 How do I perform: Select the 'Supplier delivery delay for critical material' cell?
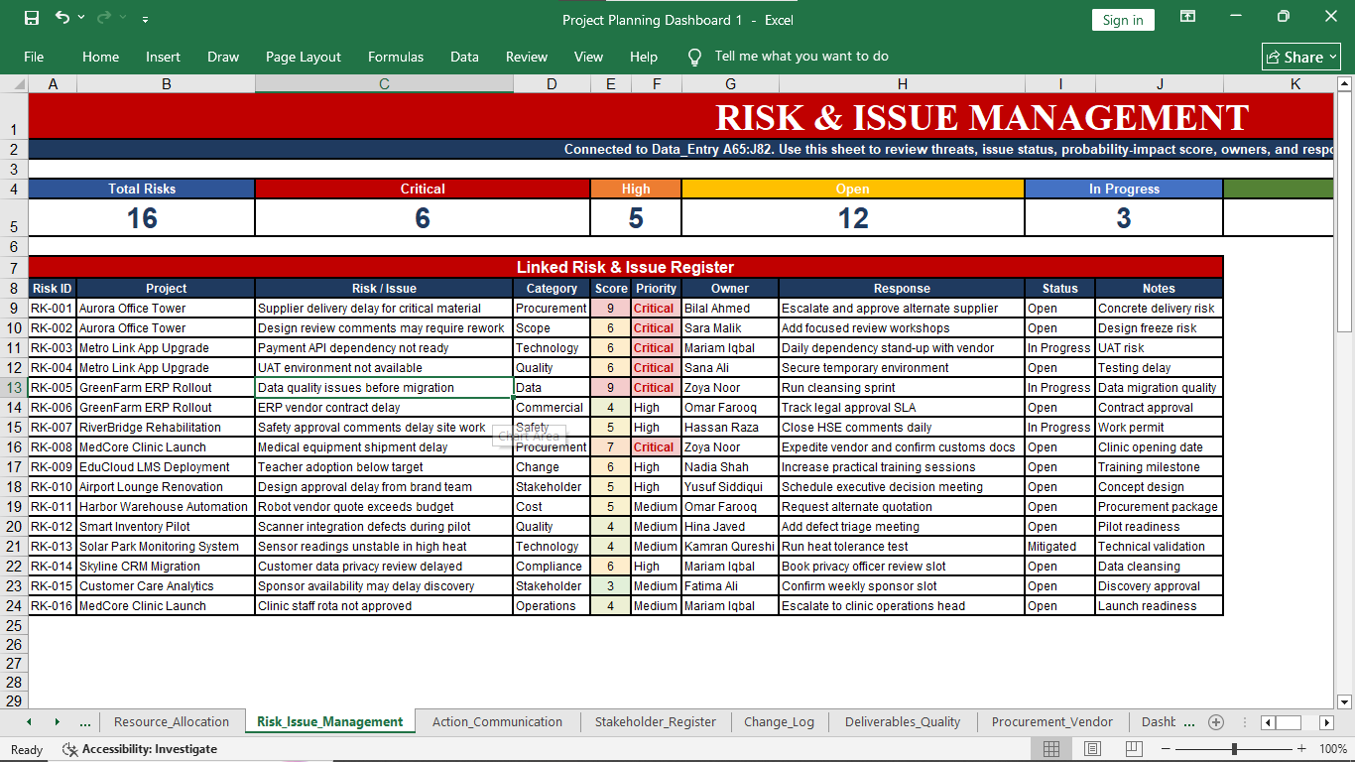(x=384, y=308)
